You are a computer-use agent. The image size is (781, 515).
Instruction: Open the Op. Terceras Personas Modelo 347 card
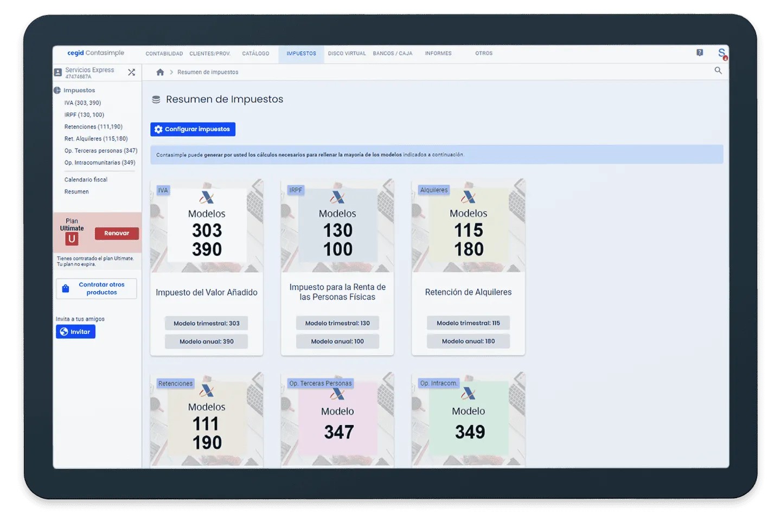click(x=337, y=419)
